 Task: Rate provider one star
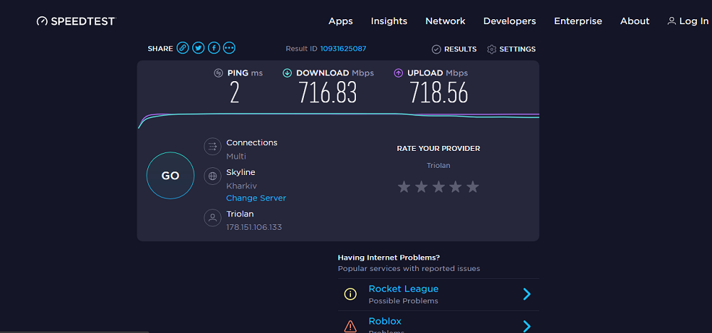point(404,186)
